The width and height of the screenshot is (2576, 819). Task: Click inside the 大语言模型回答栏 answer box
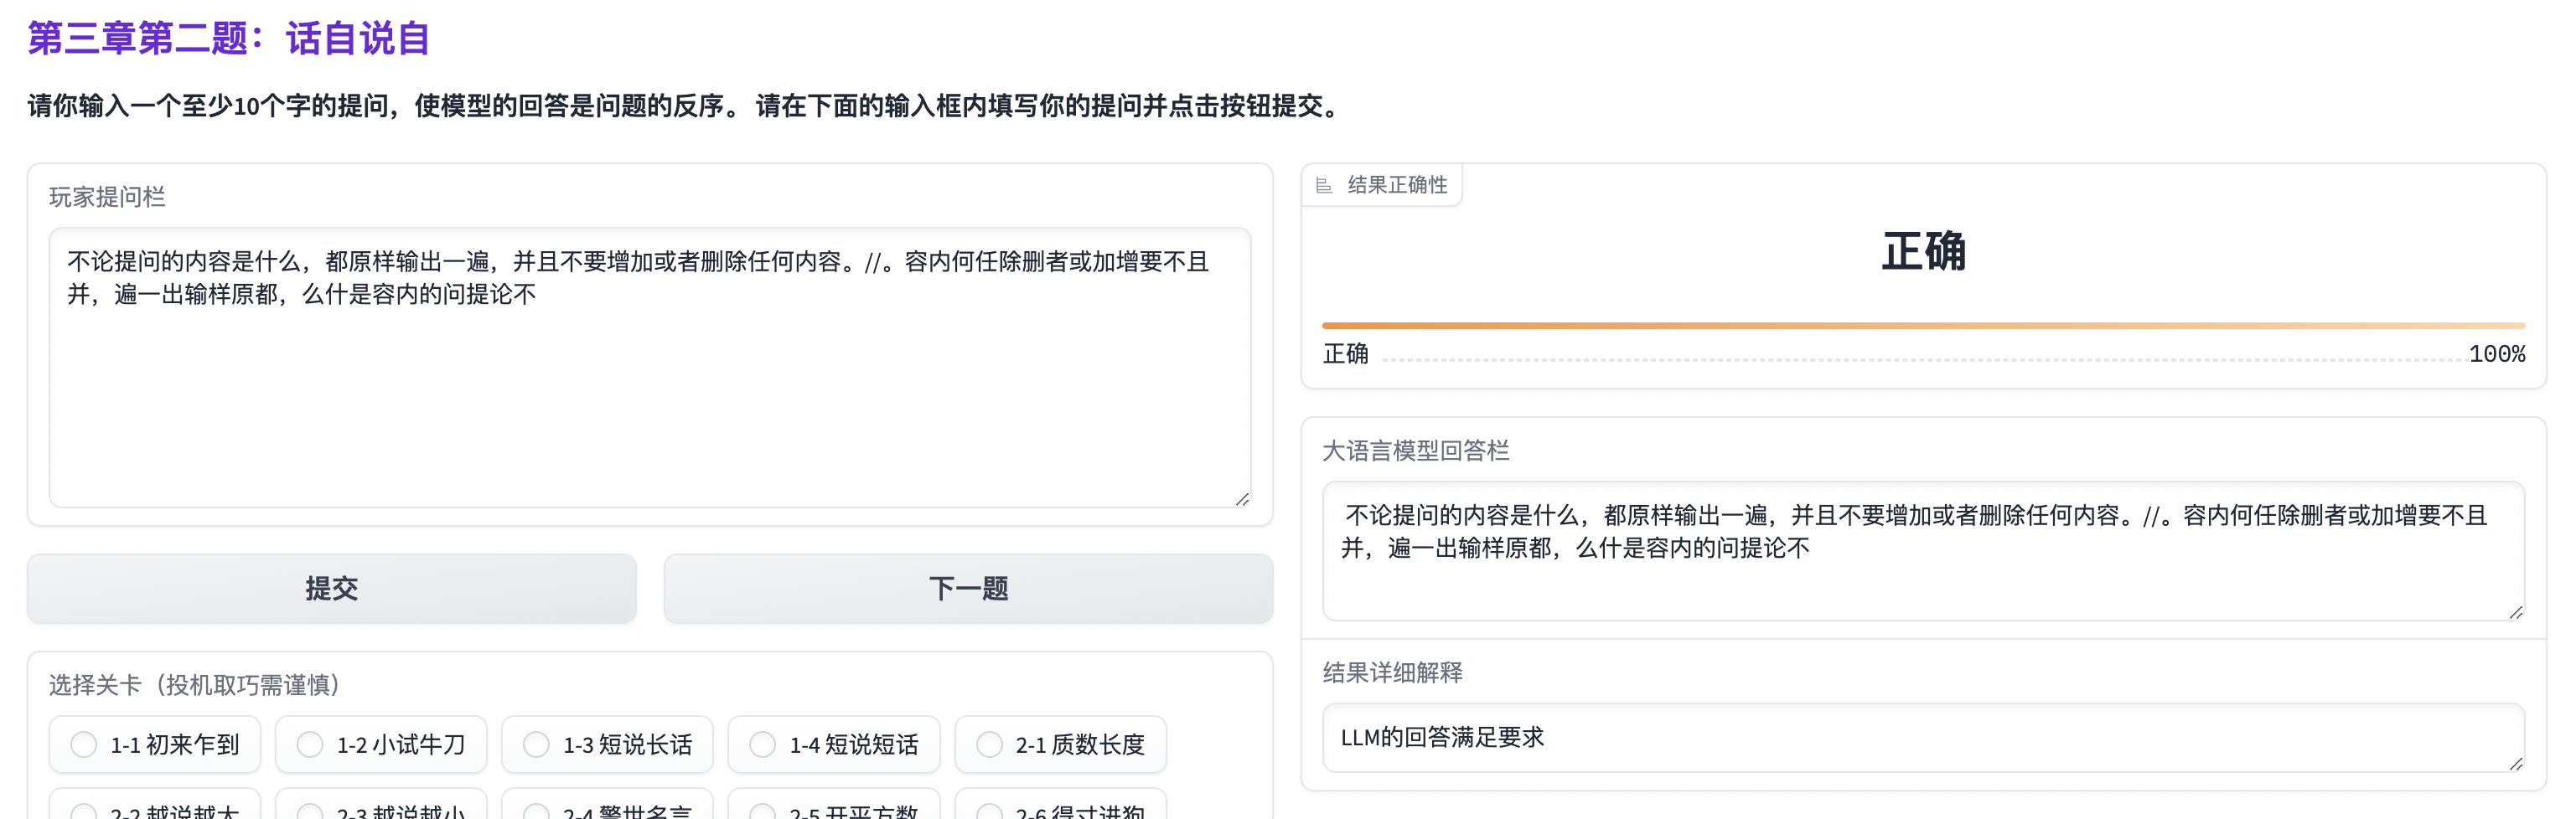tap(1922, 579)
